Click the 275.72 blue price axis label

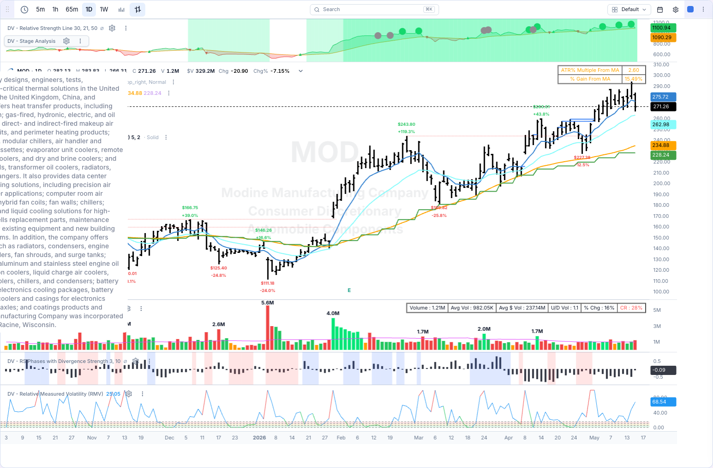point(664,97)
